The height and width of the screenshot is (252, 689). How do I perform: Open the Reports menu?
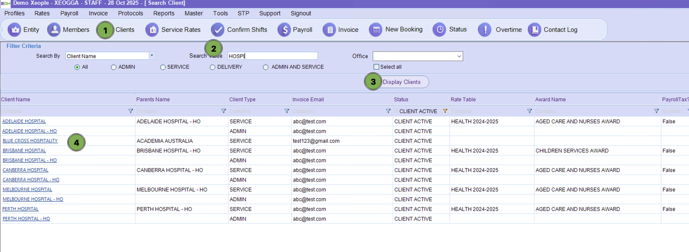click(x=163, y=13)
